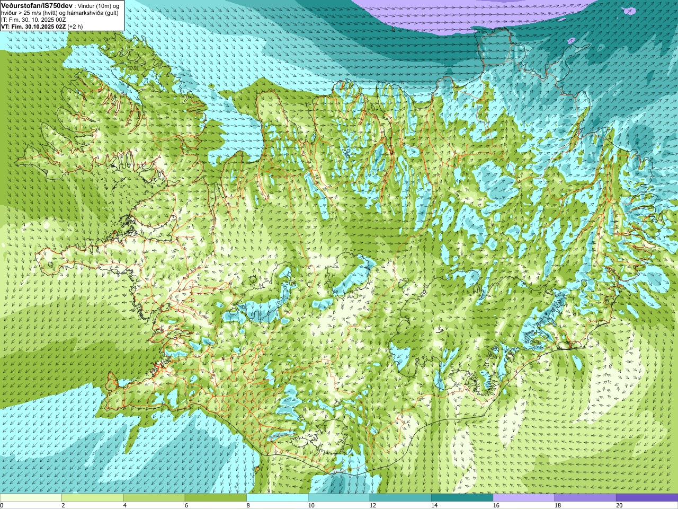
Task: Click the legend scale label "12"
Action: (x=373, y=505)
